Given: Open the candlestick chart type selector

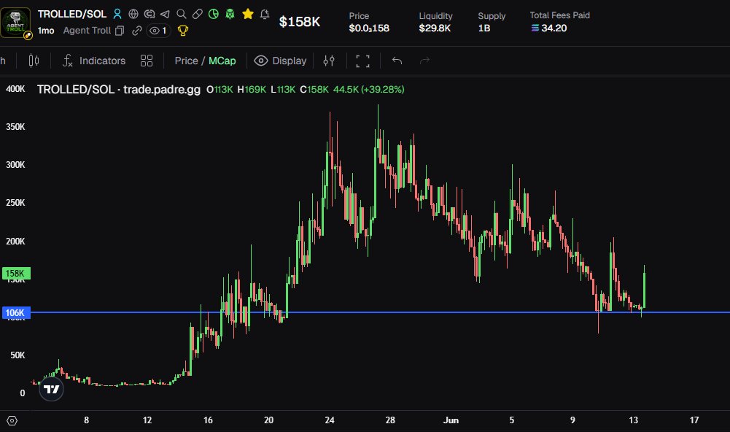Looking at the screenshot, I should (x=34, y=61).
